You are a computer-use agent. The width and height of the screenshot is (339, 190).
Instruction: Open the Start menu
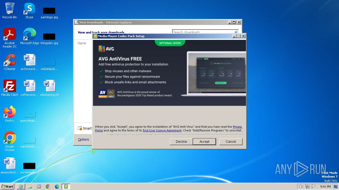pos(7,186)
